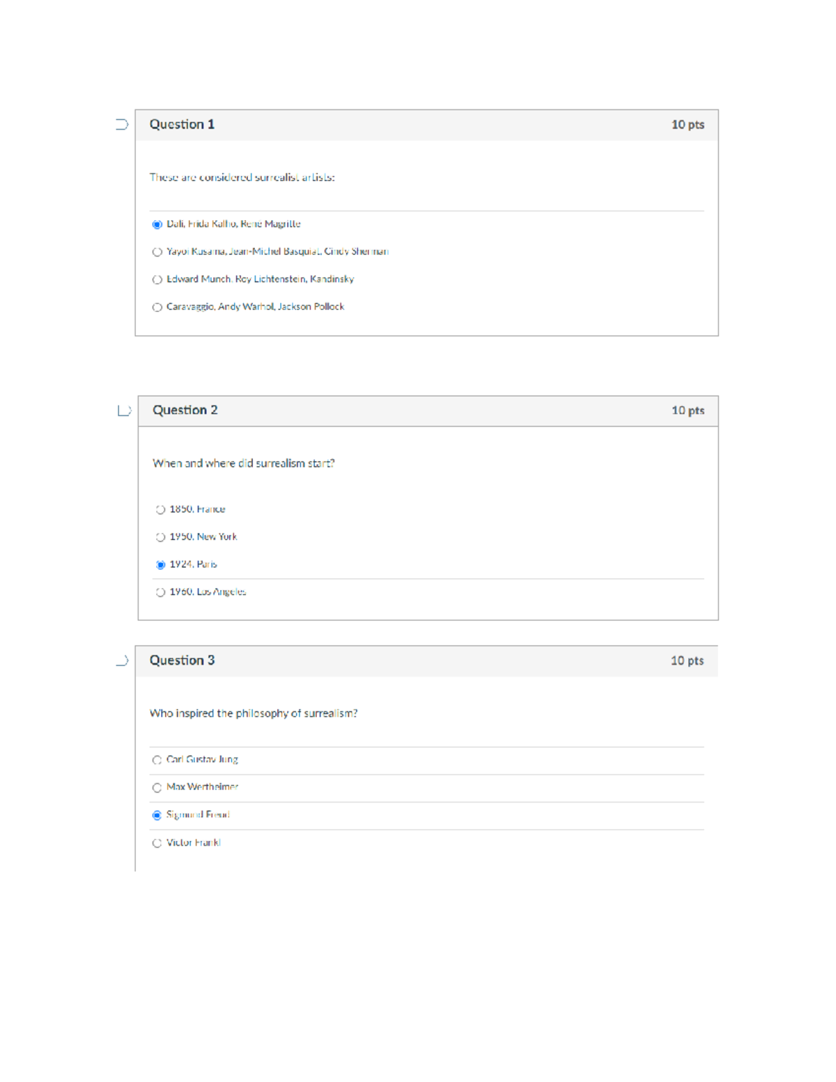836x1082 pixels.
Task: Choose the 1850, France answer
Action: point(161,510)
